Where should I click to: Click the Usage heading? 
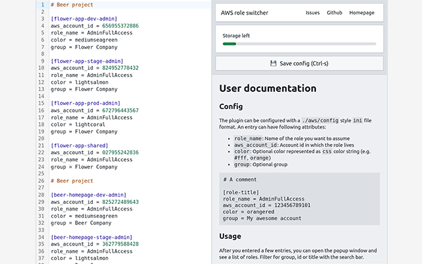point(230,236)
